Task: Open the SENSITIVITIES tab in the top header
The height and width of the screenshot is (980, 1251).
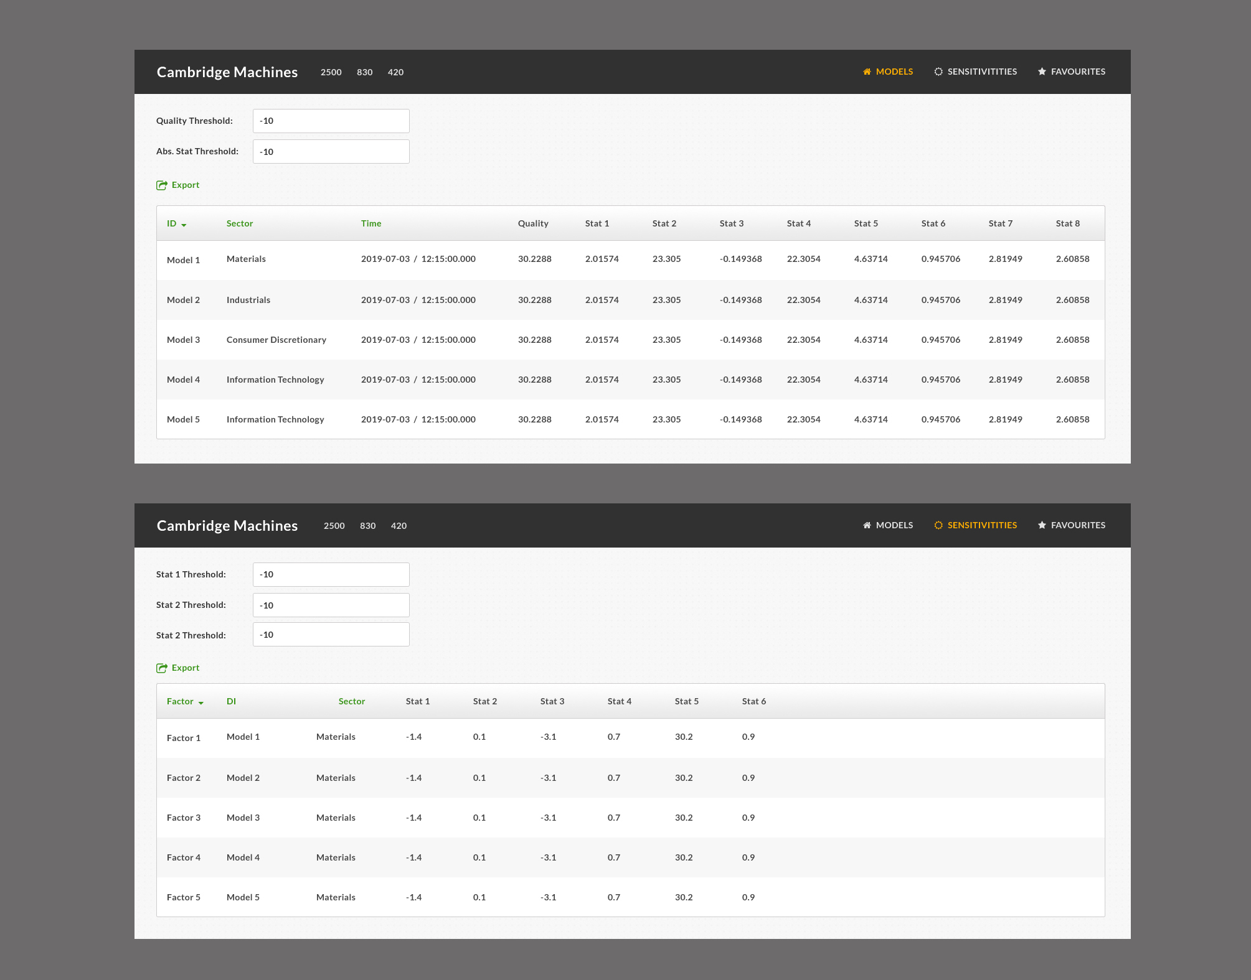Action: coord(982,72)
